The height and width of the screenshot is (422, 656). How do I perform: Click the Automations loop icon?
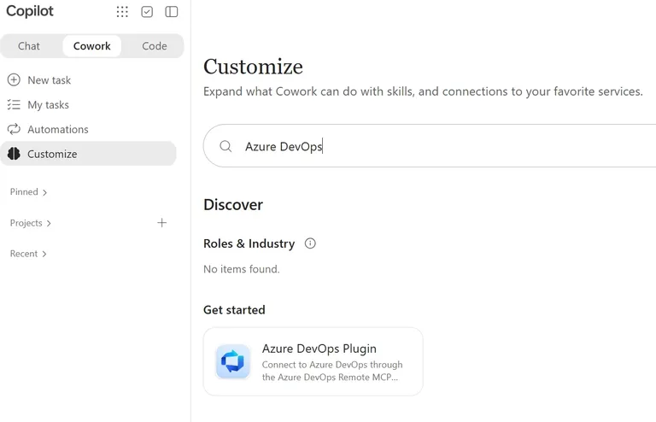pyautogui.click(x=14, y=129)
